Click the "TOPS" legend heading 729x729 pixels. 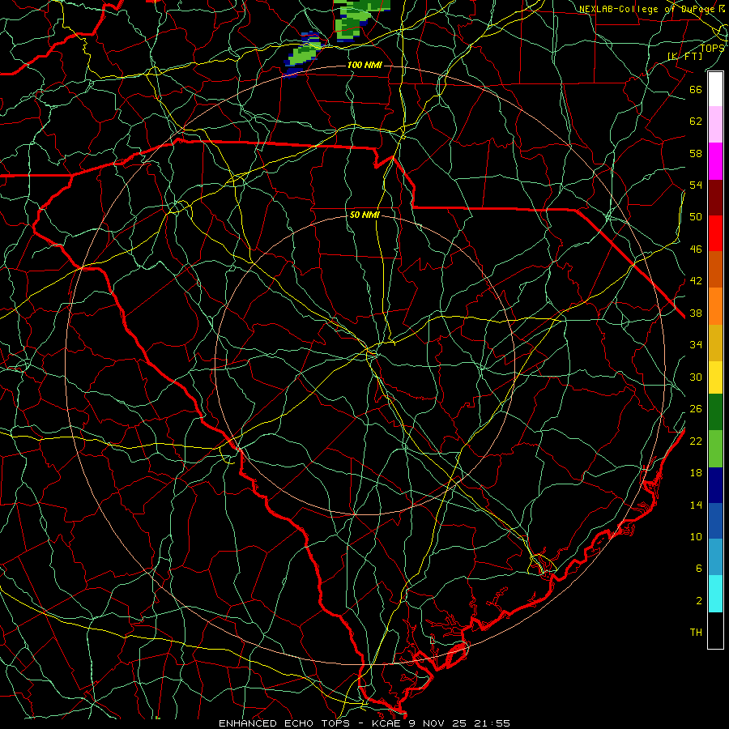click(712, 48)
